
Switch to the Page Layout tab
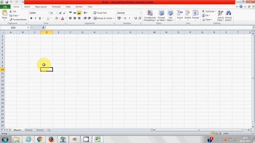pyautogui.click(x=41, y=7)
